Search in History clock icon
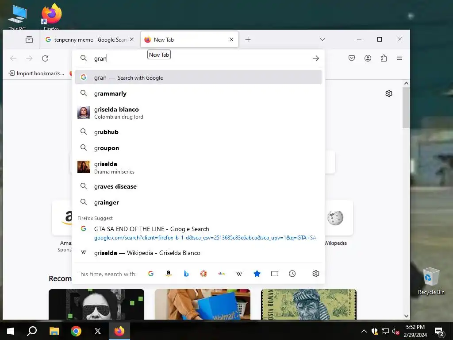 pyautogui.click(x=292, y=274)
